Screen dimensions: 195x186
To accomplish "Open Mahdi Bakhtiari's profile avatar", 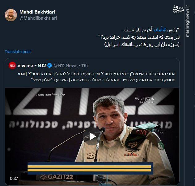I will click(x=11, y=15).
